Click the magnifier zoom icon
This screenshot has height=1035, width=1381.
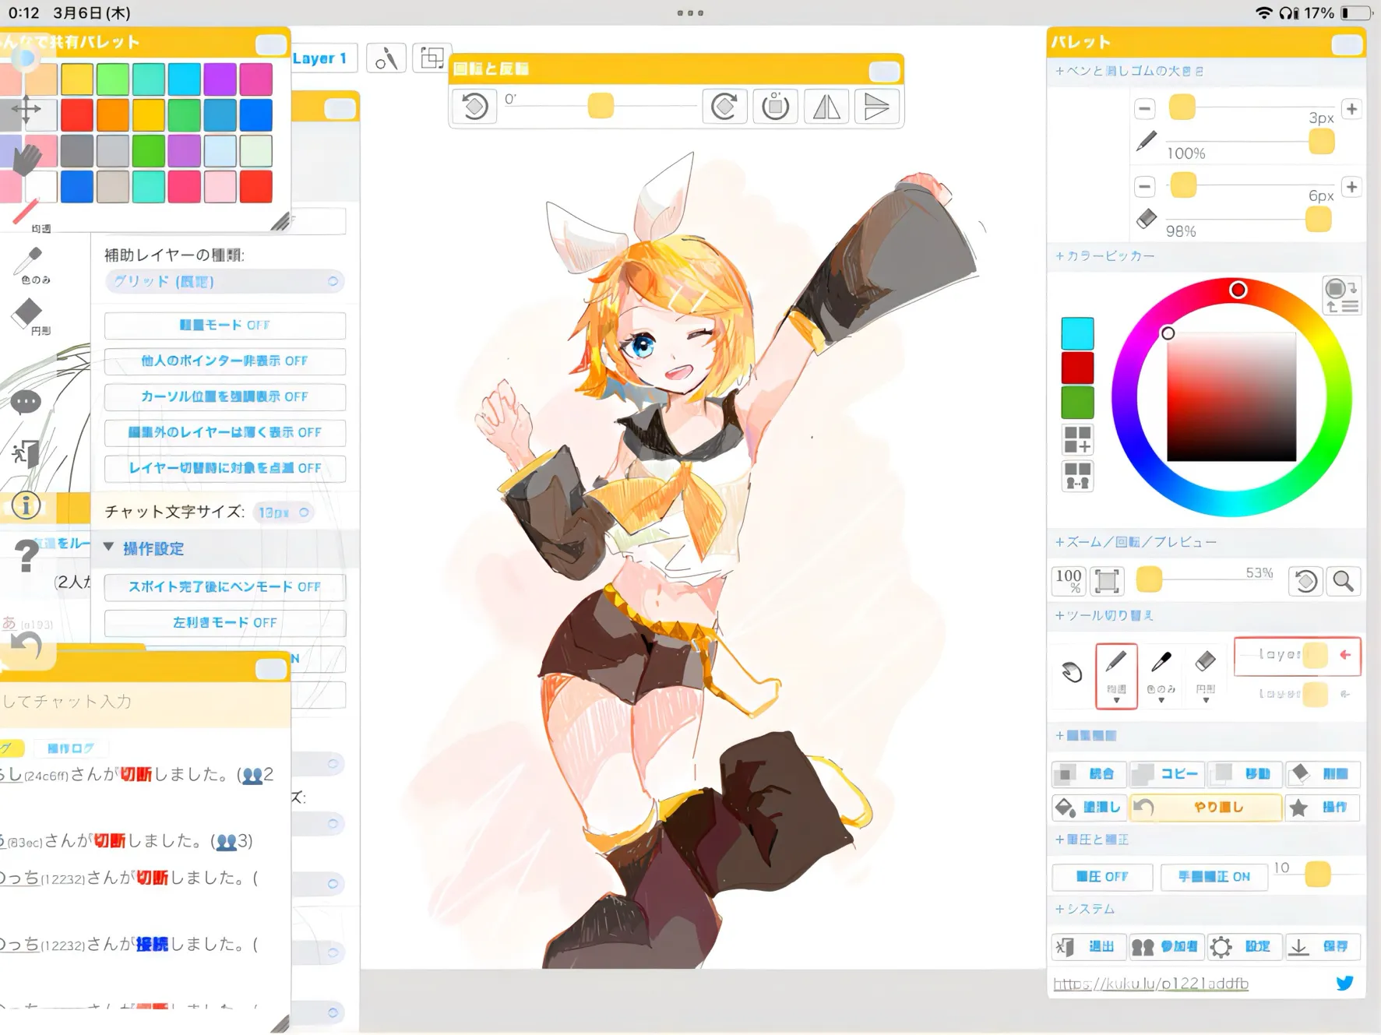1343,581
